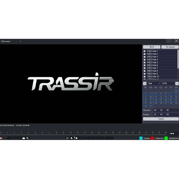Check camera 10[D] Кам 10
Viewport: 179px width, 179px height.
point(144,77)
